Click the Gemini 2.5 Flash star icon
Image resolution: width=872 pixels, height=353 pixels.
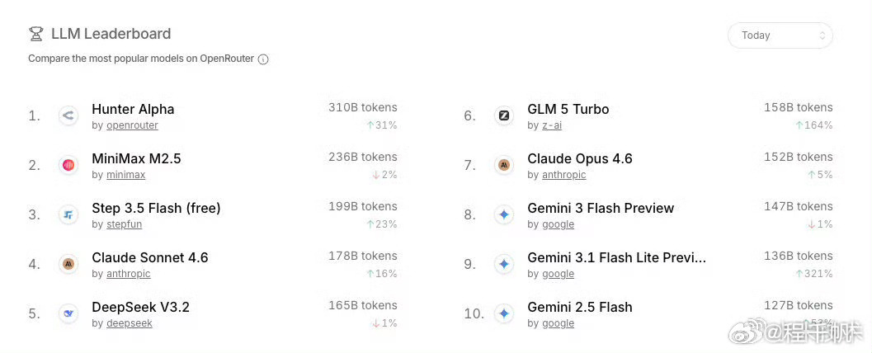[x=503, y=314]
